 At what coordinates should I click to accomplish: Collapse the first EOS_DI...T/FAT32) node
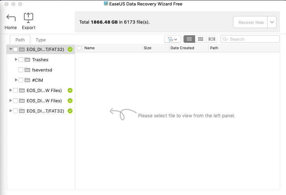(11, 49)
